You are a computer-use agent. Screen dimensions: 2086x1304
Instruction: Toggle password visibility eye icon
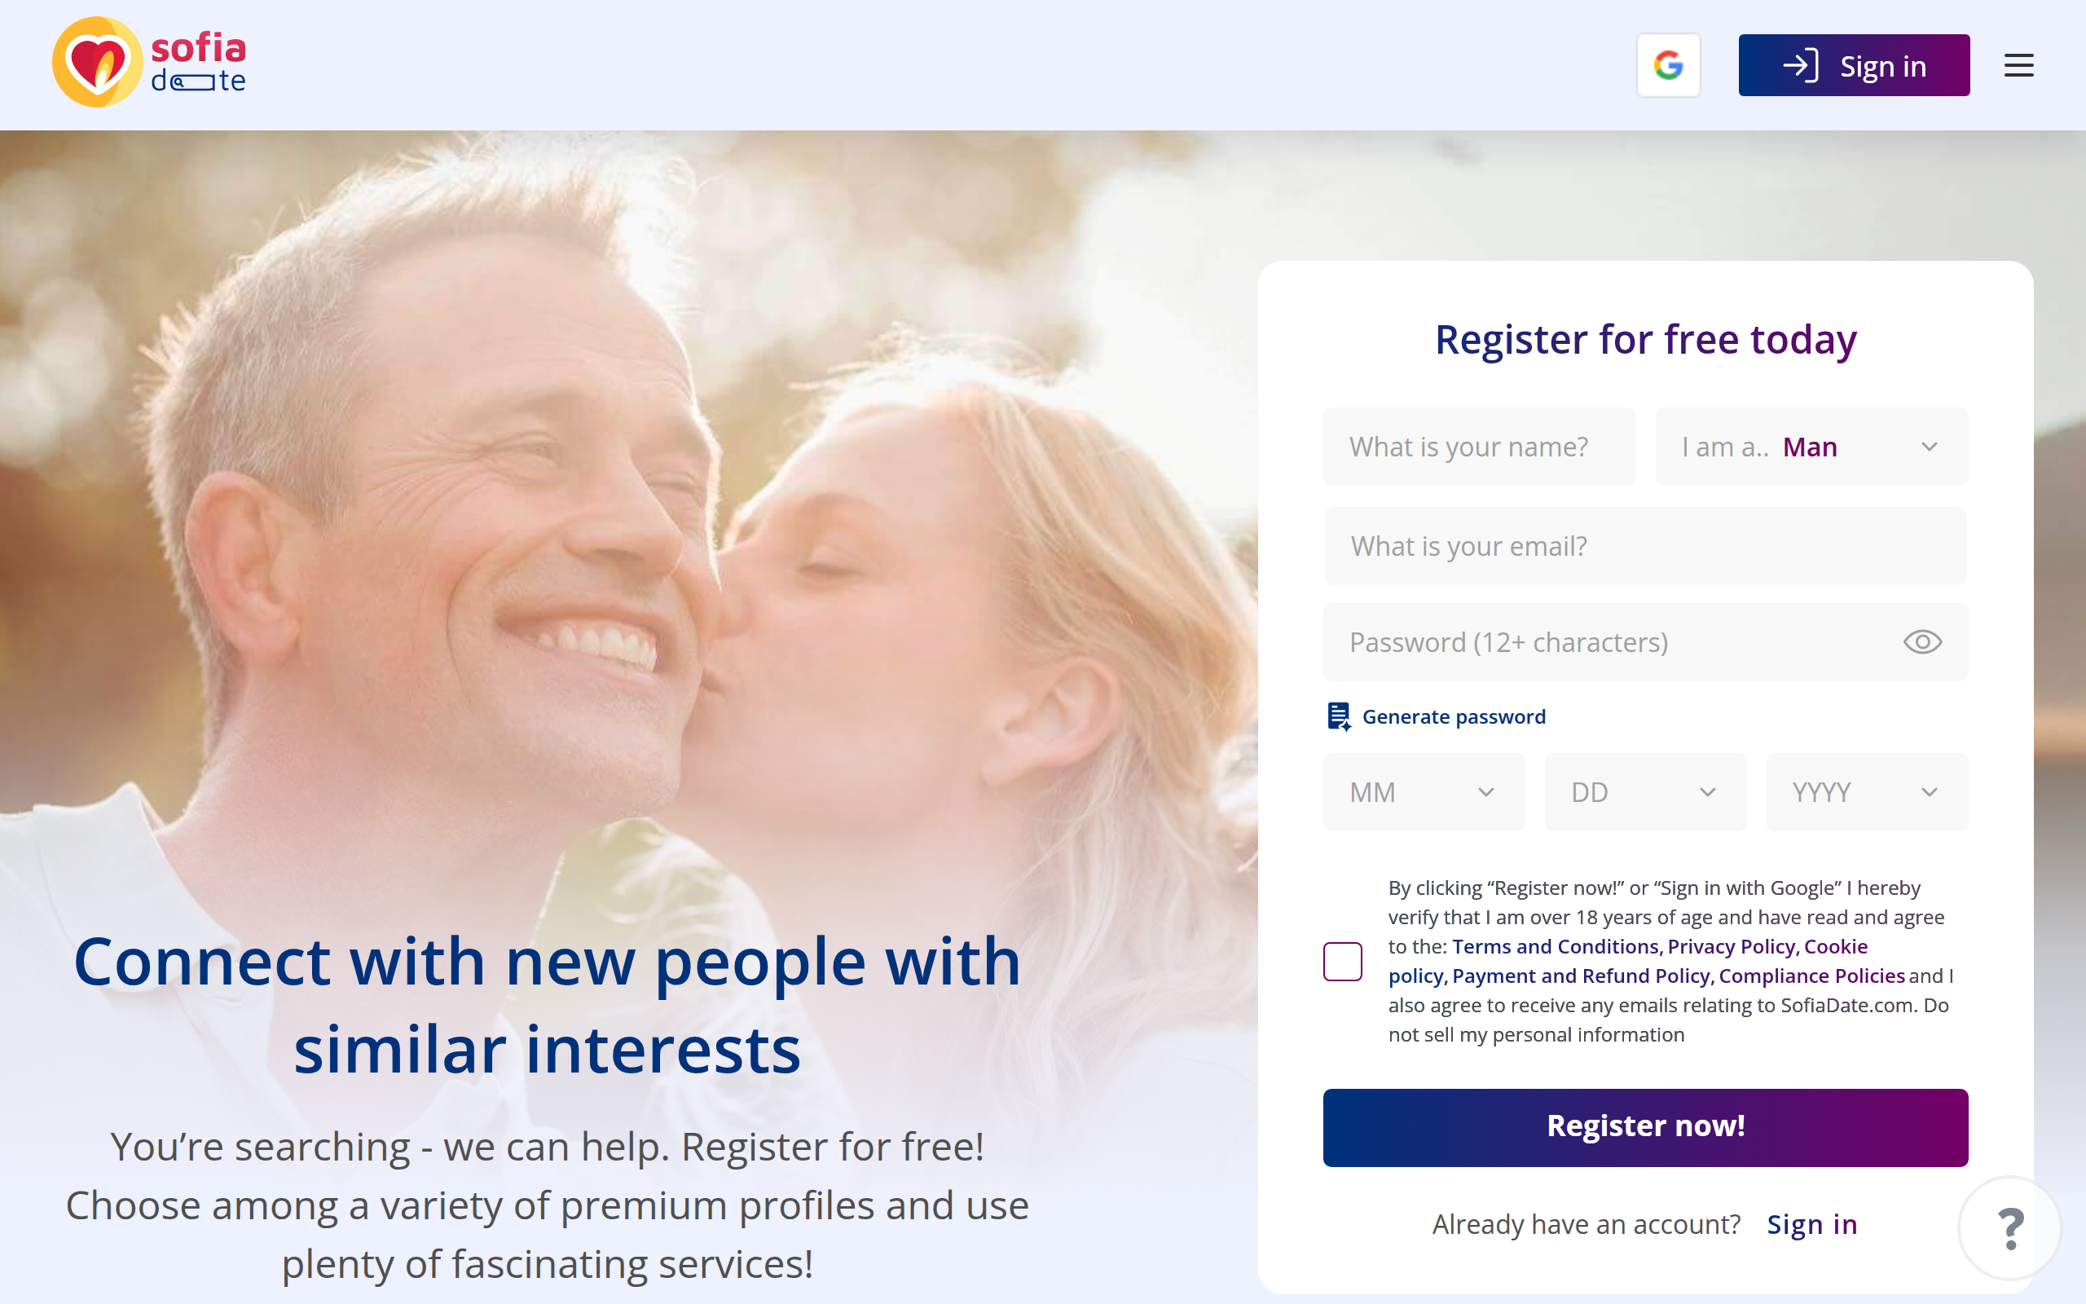pos(1921,641)
